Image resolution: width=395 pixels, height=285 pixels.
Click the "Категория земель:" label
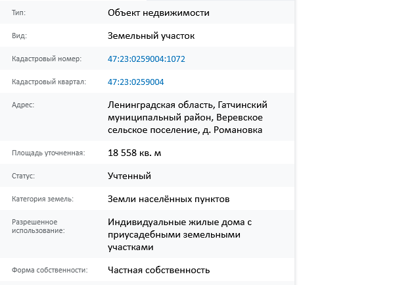point(43,199)
